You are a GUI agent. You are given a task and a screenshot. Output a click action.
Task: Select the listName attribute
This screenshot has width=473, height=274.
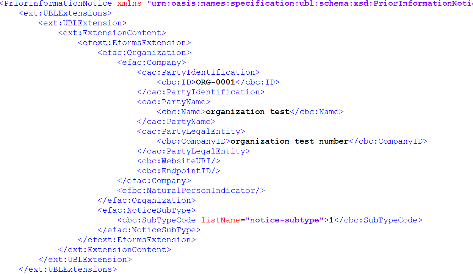click(221, 220)
